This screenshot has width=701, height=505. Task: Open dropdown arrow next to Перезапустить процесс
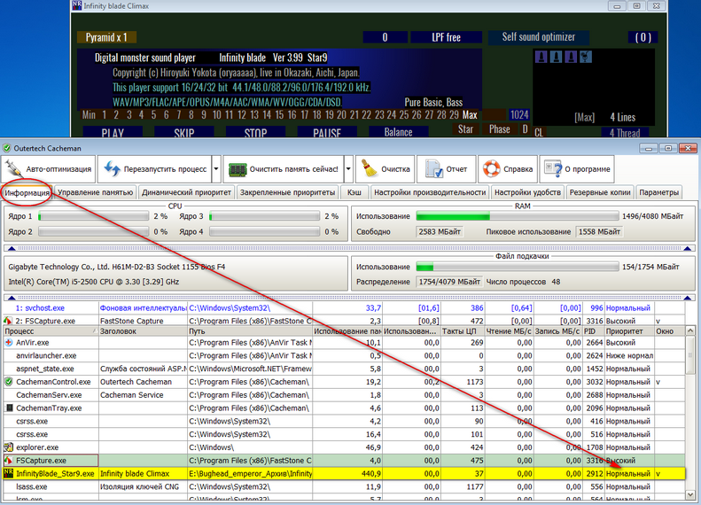pyautogui.click(x=216, y=169)
